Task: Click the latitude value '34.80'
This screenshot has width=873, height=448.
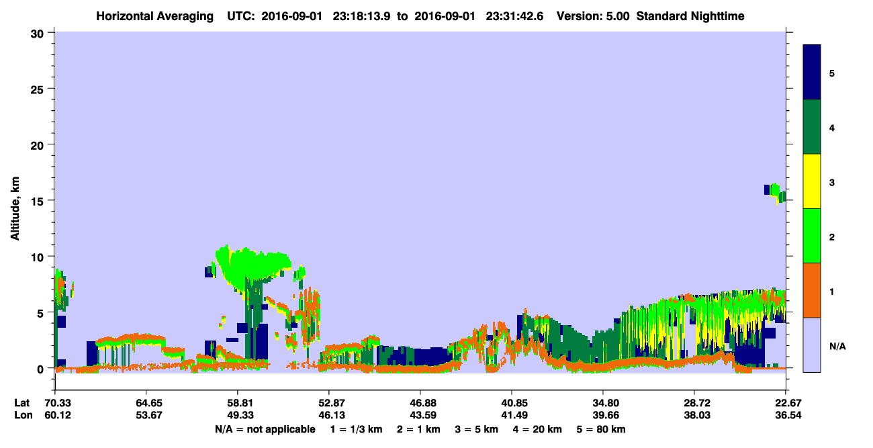Action: [x=603, y=403]
